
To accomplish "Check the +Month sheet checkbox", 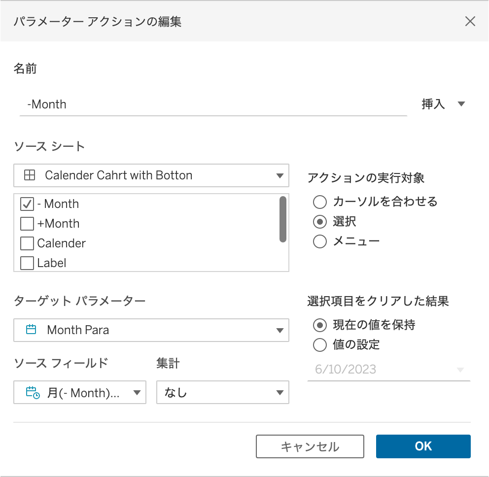I will coord(27,224).
